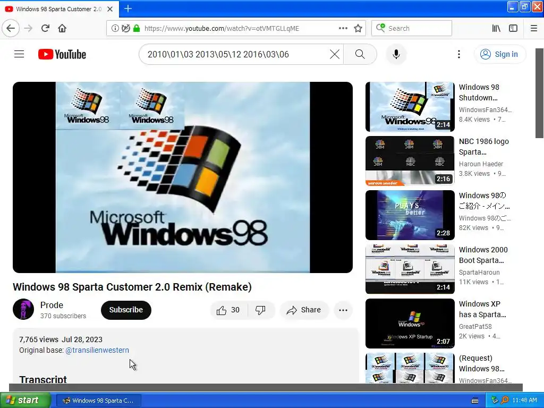The image size is (544, 408).
Task: Open the @transilienwestern channel link
Action: pos(97,350)
